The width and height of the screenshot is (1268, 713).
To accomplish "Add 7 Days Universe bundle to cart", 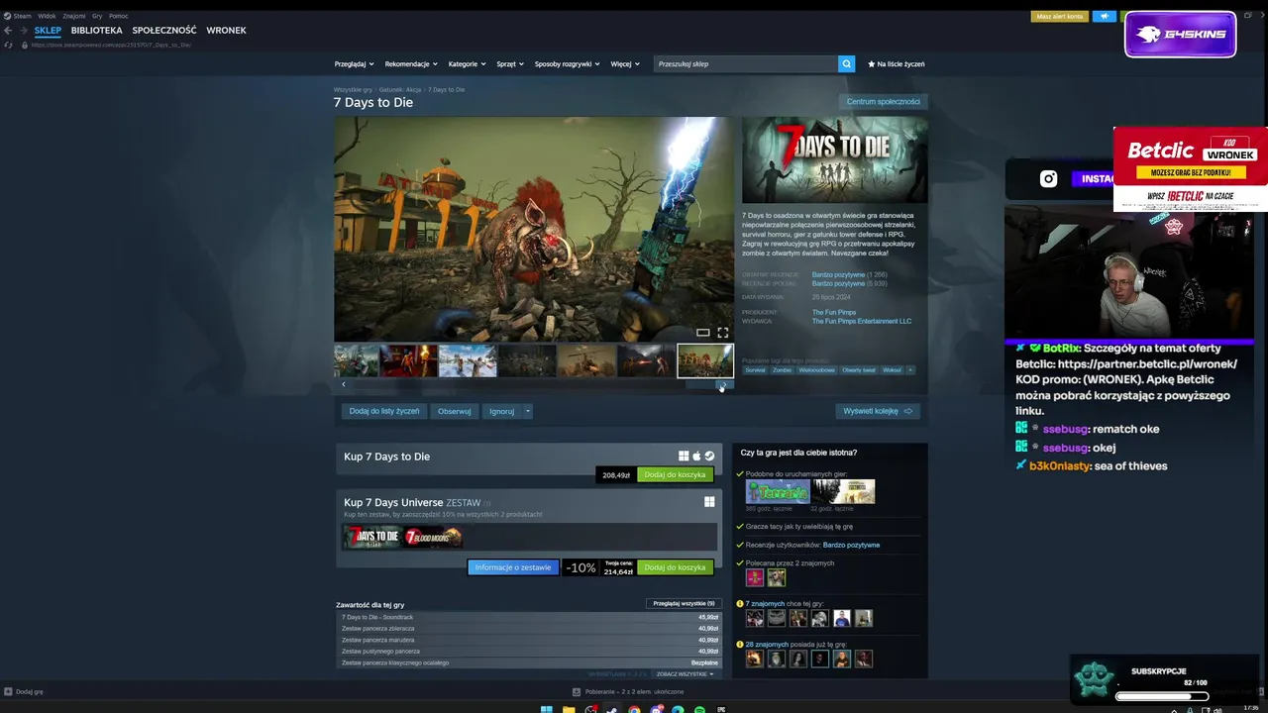I will tap(675, 567).
